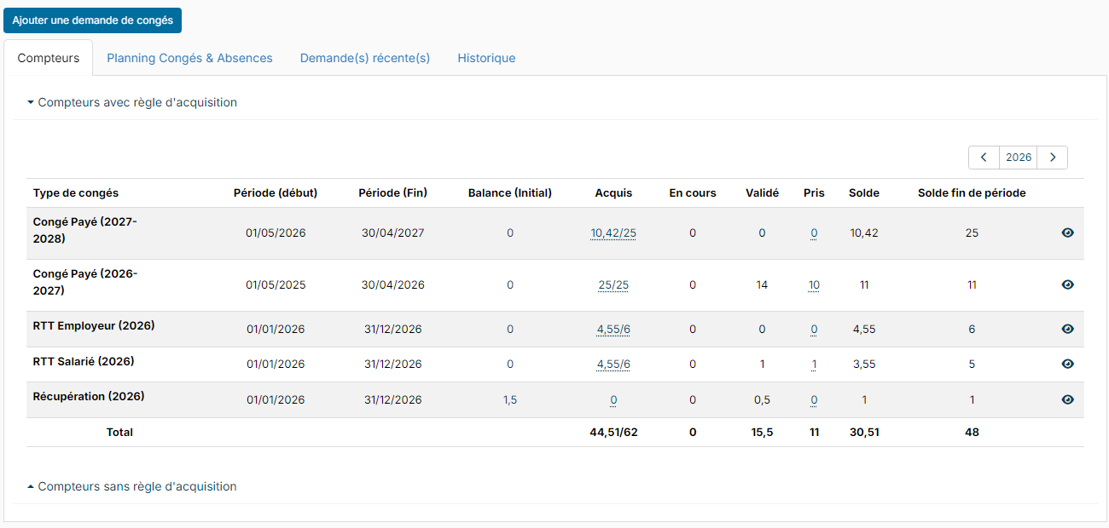Screen dimensions: 1109x528
Task: Go to next year with right chevron
Action: (1053, 158)
